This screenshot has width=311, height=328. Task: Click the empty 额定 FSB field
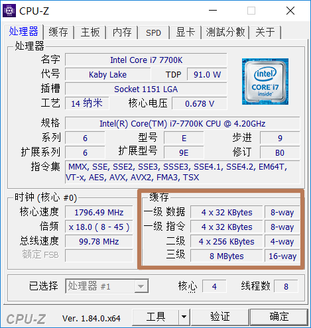coord(99,256)
